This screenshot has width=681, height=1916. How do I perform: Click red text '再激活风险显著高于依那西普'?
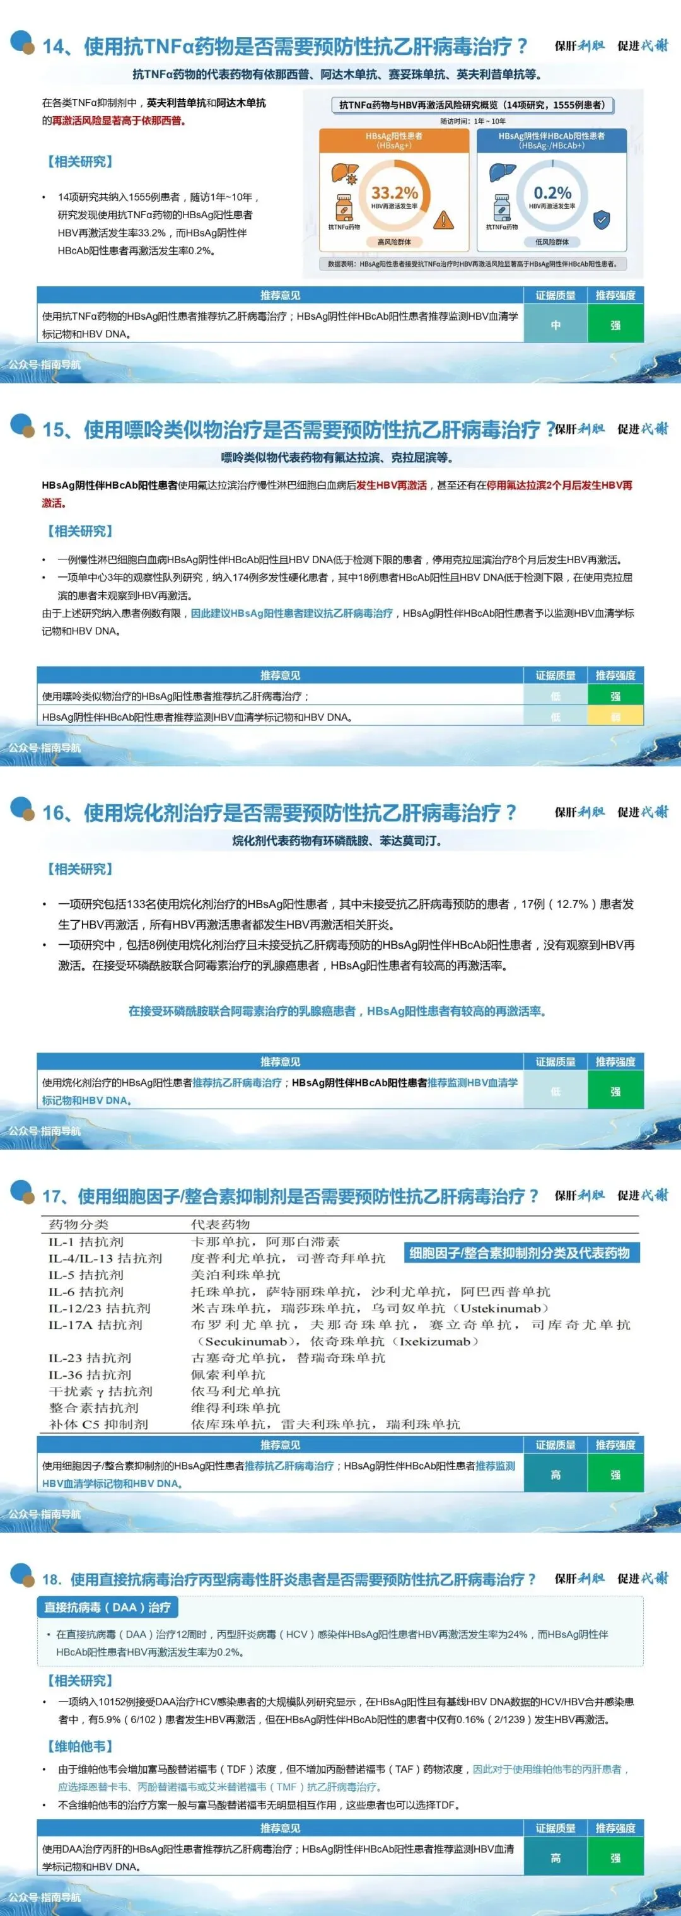tap(119, 120)
